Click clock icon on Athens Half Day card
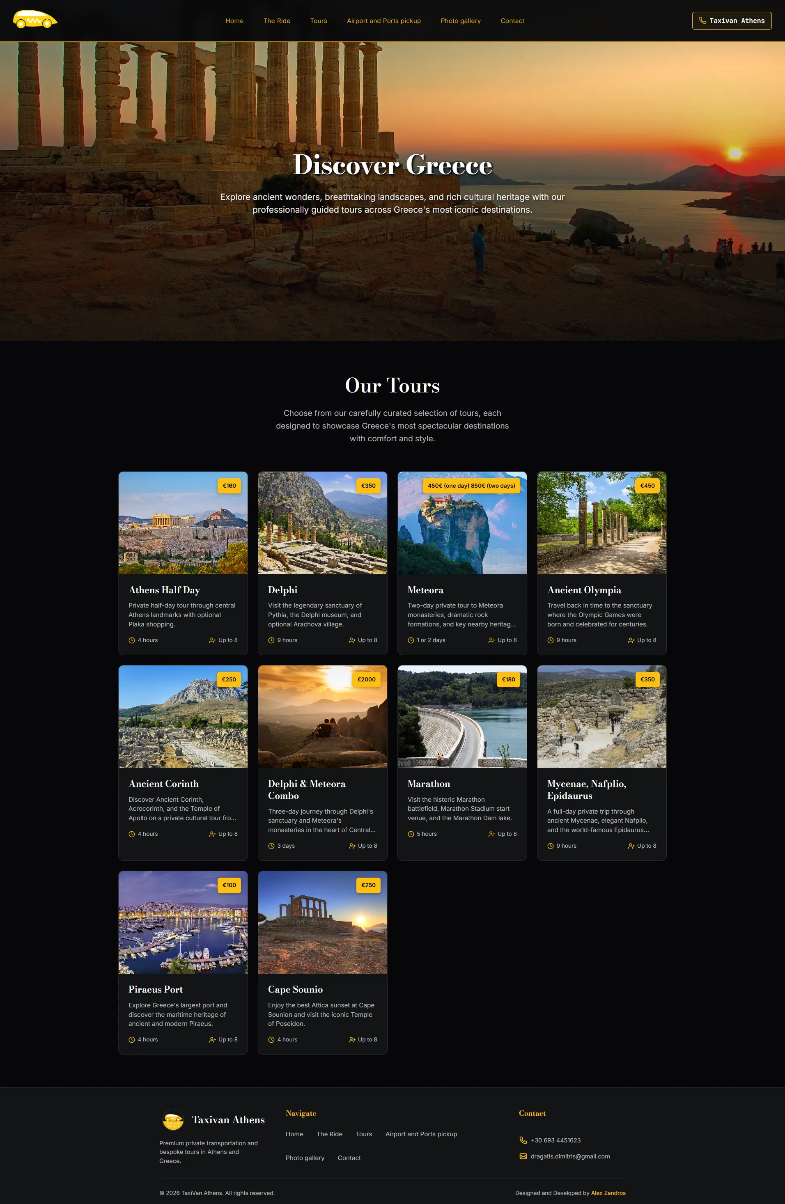The height and width of the screenshot is (1204, 785). 131,640
